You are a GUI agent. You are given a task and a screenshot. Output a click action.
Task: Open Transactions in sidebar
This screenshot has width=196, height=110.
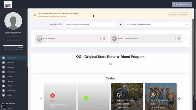13,72
